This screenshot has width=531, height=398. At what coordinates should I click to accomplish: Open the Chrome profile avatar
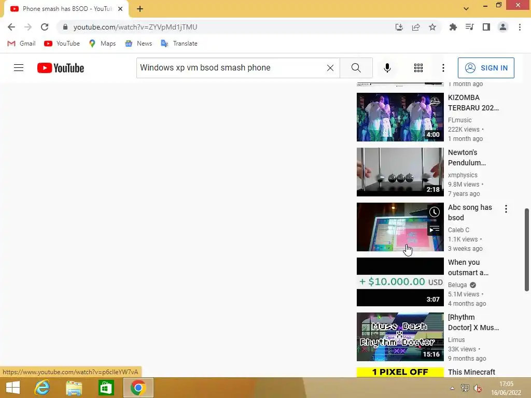click(x=503, y=27)
